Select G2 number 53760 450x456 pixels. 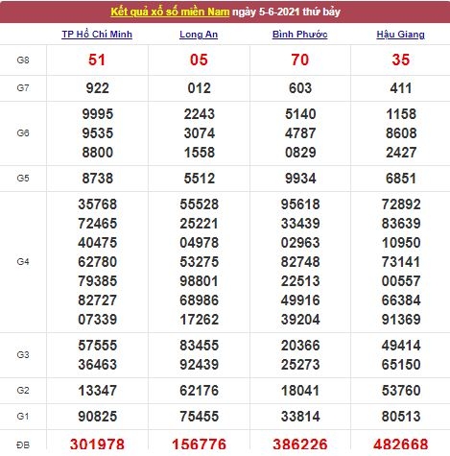click(401, 391)
